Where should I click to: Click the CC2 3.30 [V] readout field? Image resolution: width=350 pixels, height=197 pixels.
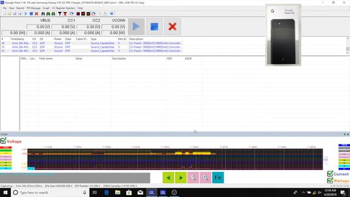point(89,27)
